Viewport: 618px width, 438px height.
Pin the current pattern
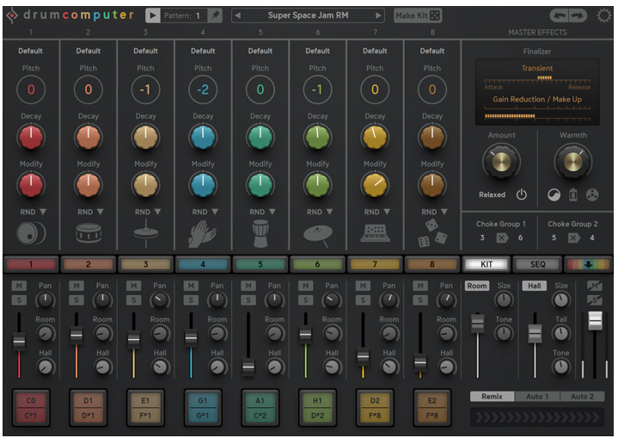[x=215, y=15]
